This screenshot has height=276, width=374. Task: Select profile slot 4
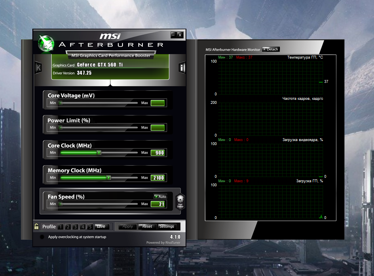(x=83, y=227)
